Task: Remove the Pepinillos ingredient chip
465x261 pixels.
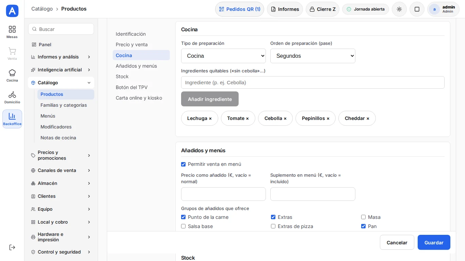Action: pos(328,119)
